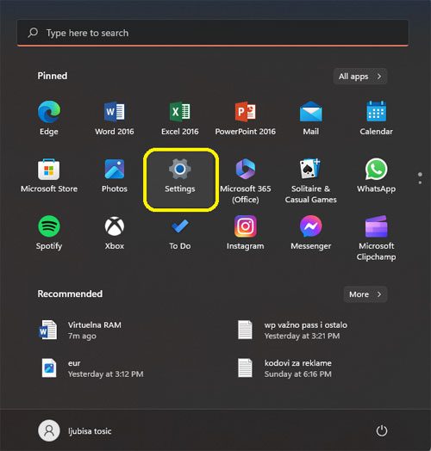Launch the Xbox app
Image resolution: width=431 pixels, height=451 pixels.
click(x=115, y=233)
